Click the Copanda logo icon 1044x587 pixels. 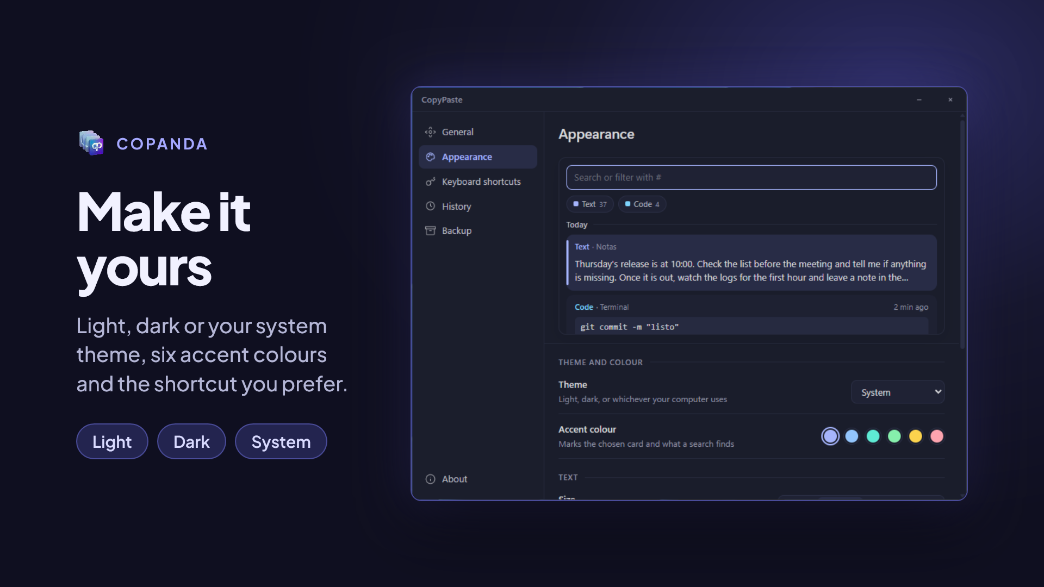coord(91,143)
